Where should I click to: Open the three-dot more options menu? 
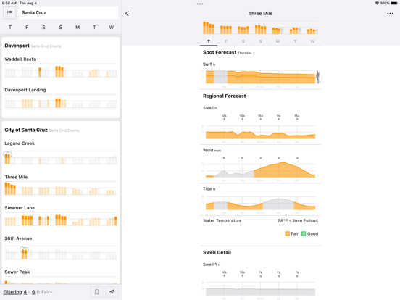pos(390,14)
